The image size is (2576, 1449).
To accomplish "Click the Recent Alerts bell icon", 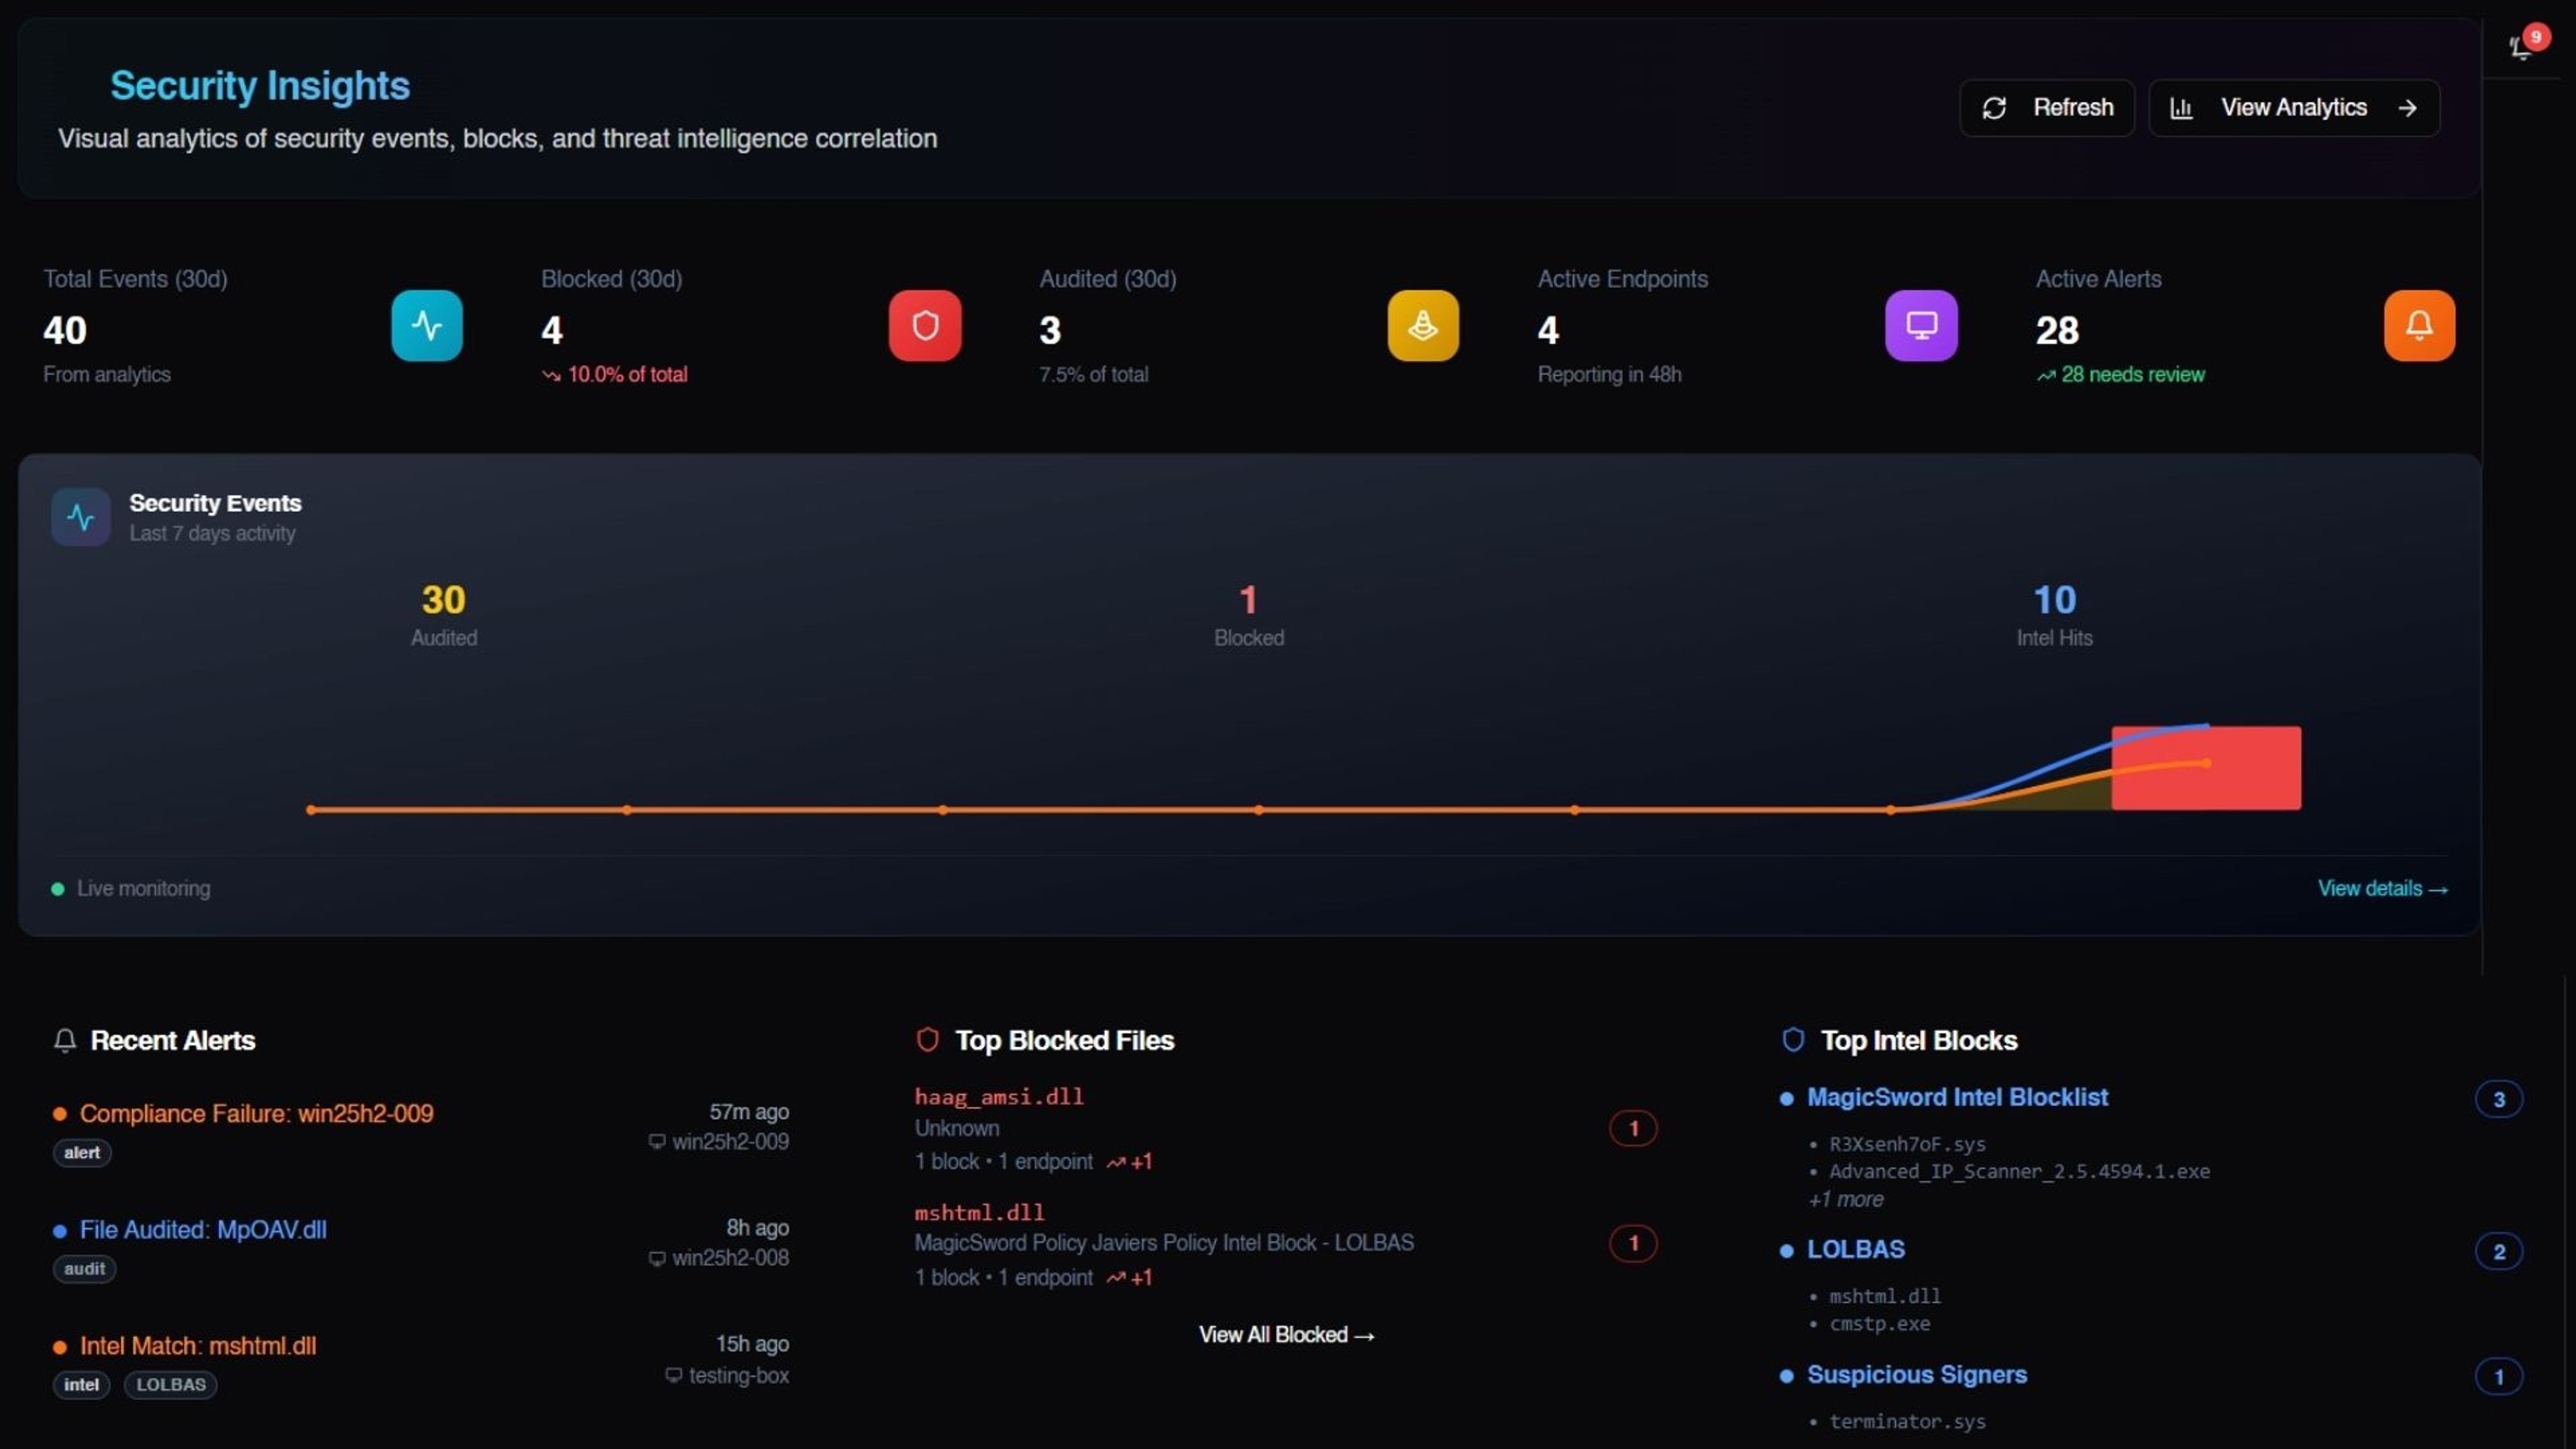I will (x=65, y=1040).
